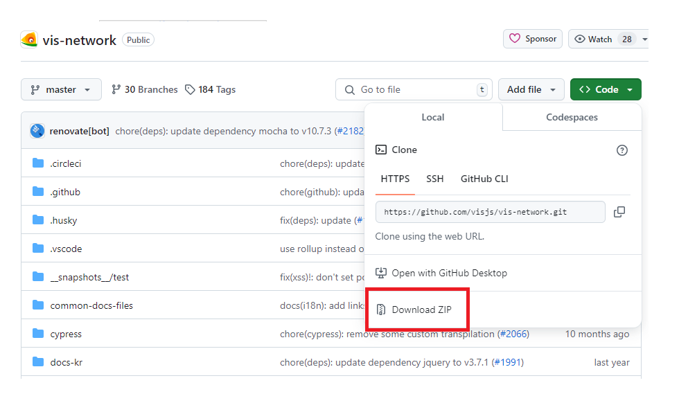The width and height of the screenshot is (679, 412).
Task: Expand the Add file dropdown
Action: [x=531, y=89]
